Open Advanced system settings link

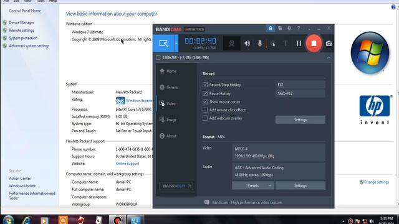coord(29,46)
